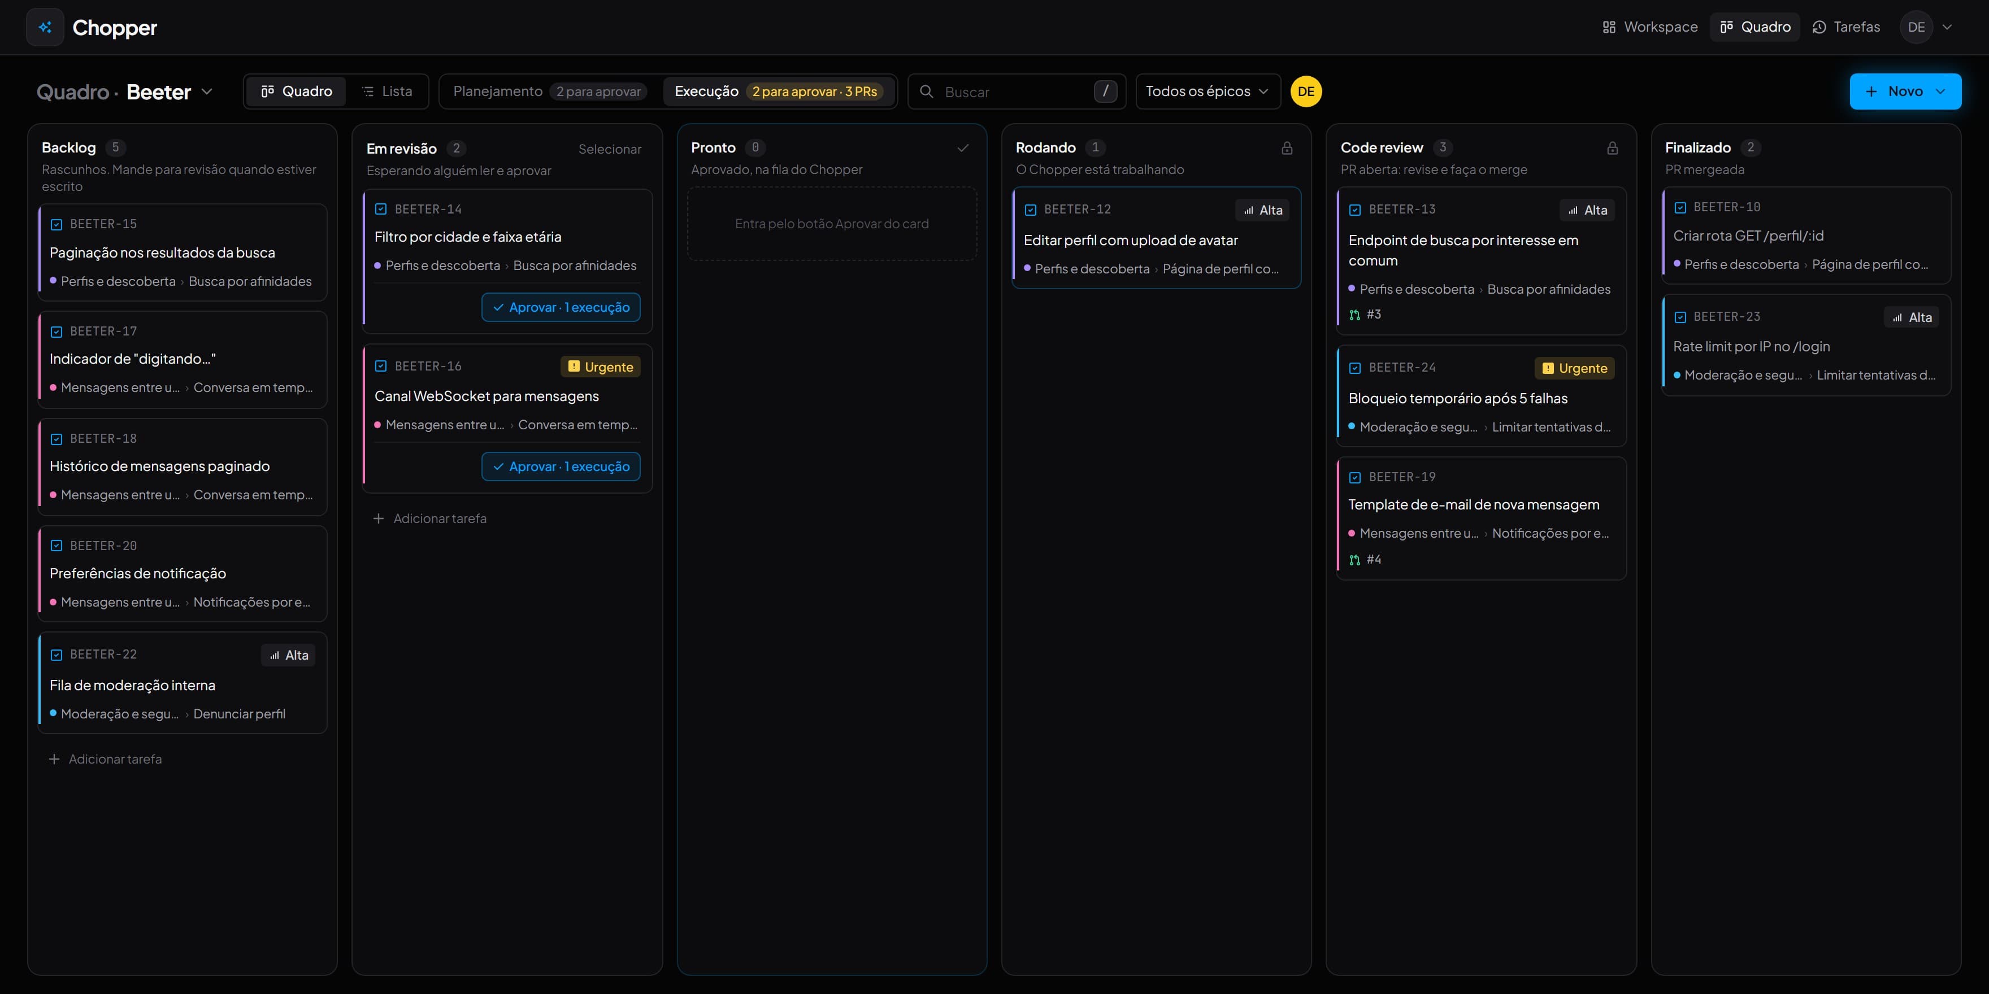1989x994 pixels.
Task: Open card Rate limit por IP no /login
Action: click(x=1807, y=346)
